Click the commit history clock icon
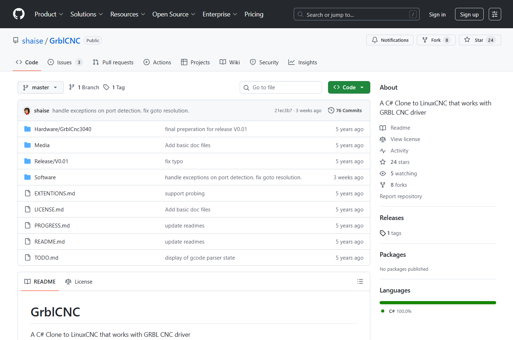The height and width of the screenshot is (340, 513). pos(331,110)
